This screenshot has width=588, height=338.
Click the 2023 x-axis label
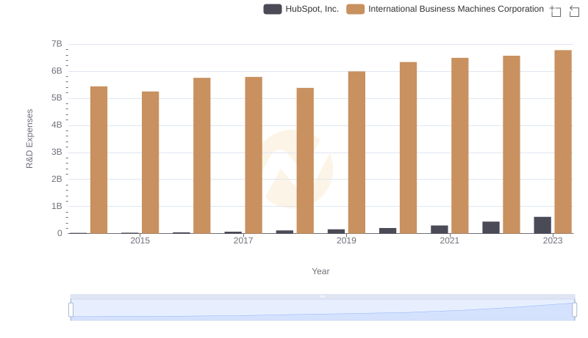point(553,240)
